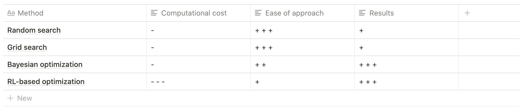Viewport: 525px width, 109px height.
Task: Open the Random search page
Action: [34, 30]
